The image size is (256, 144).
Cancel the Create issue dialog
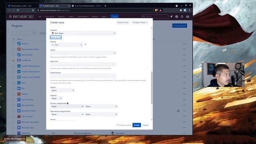145,125
